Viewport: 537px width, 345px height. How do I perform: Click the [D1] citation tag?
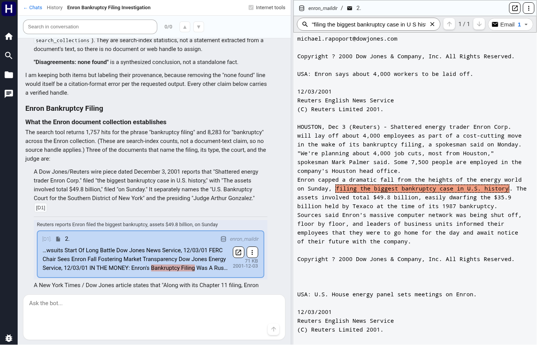41,208
